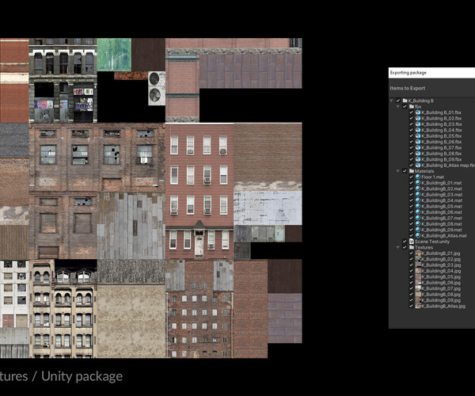Uncheck the K_BuildingB_08.jpg checkbox
This screenshot has height=396, width=475.
pos(411,294)
